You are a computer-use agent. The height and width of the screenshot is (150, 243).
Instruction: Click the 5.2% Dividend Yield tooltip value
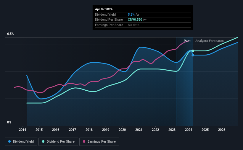(x=131, y=14)
